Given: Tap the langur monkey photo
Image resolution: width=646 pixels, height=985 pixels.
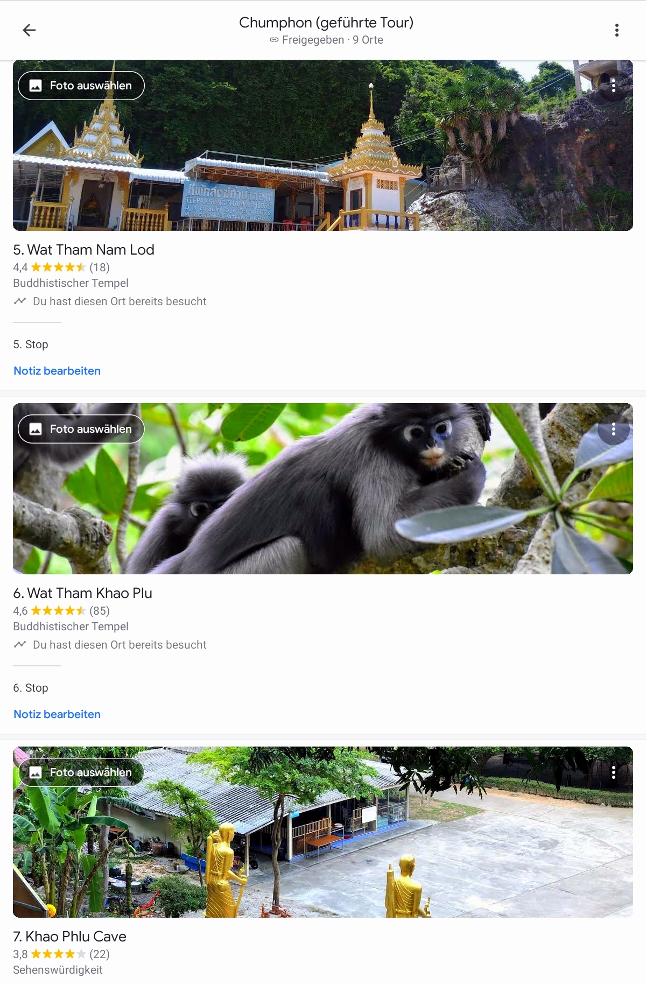Looking at the screenshot, I should pyautogui.click(x=323, y=489).
